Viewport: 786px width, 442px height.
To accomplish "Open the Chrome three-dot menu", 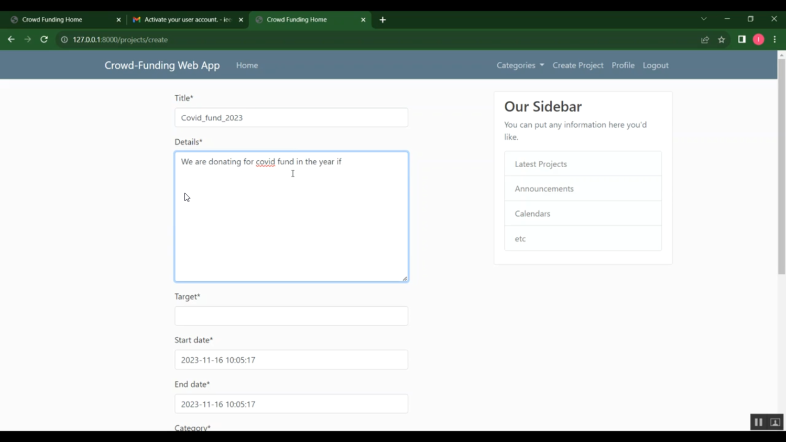I will pyautogui.click(x=774, y=39).
